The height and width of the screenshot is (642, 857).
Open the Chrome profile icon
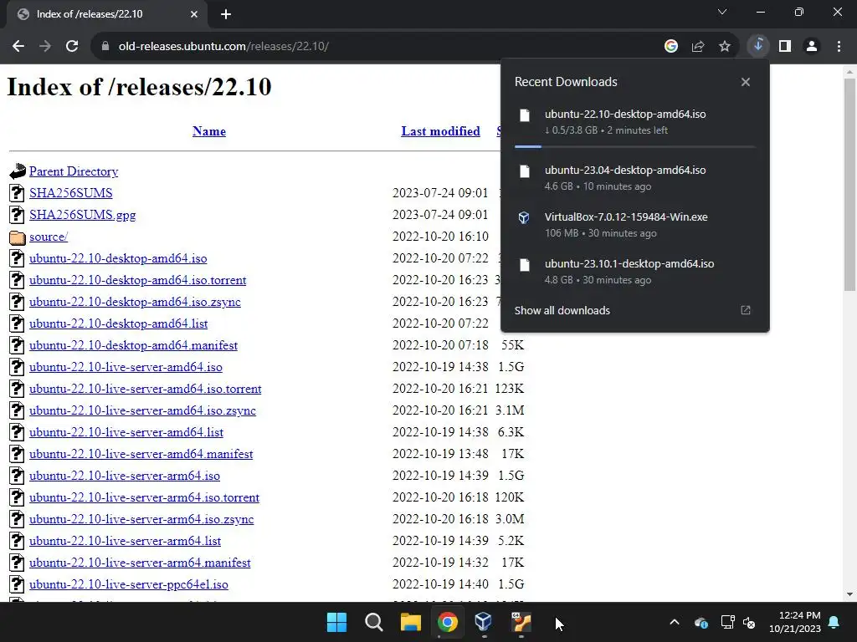coord(812,47)
